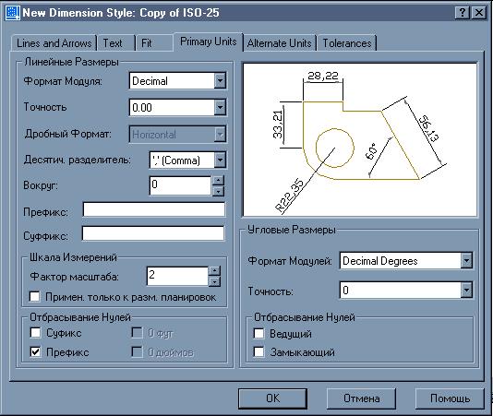493x416 pixels.
Task: Click the dimension preview drawing
Action: 360,139
